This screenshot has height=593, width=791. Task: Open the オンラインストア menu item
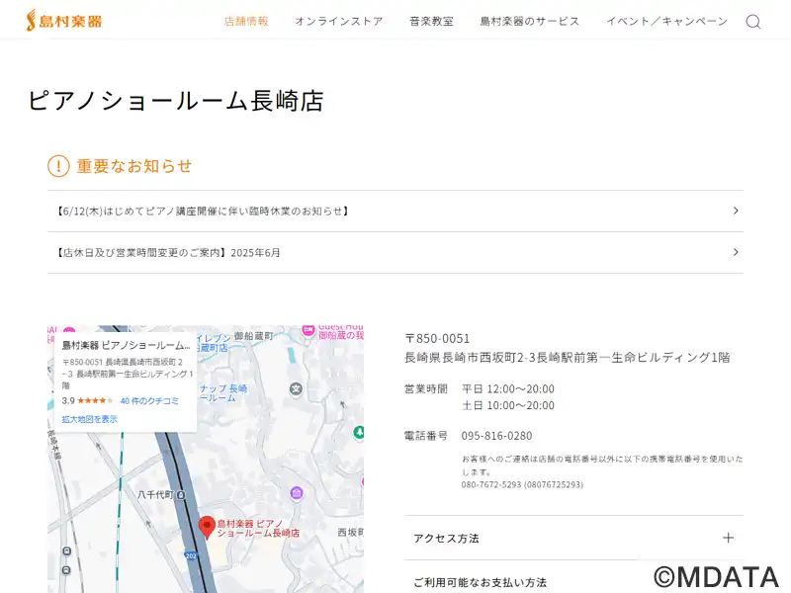click(339, 21)
